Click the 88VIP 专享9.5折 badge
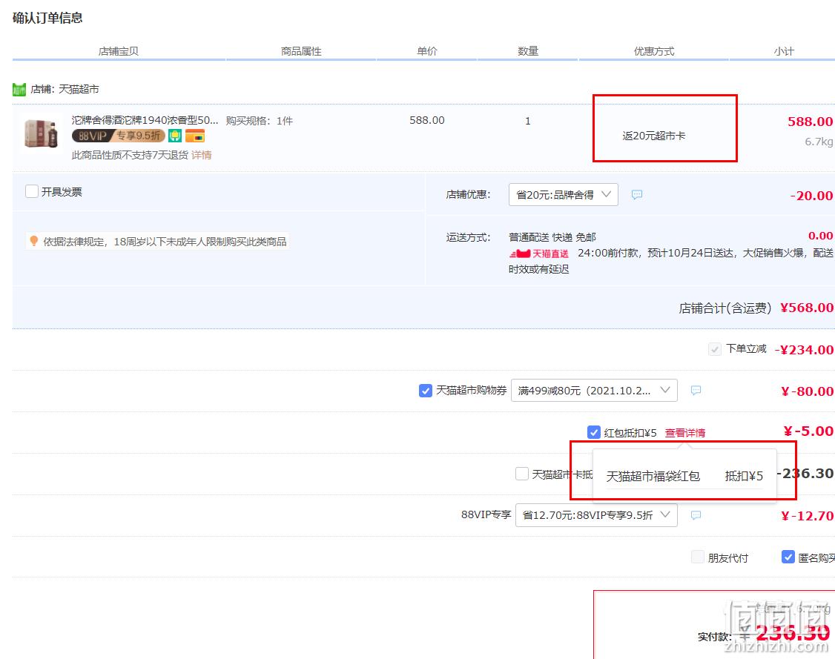This screenshot has height=659, width=835. [118, 136]
